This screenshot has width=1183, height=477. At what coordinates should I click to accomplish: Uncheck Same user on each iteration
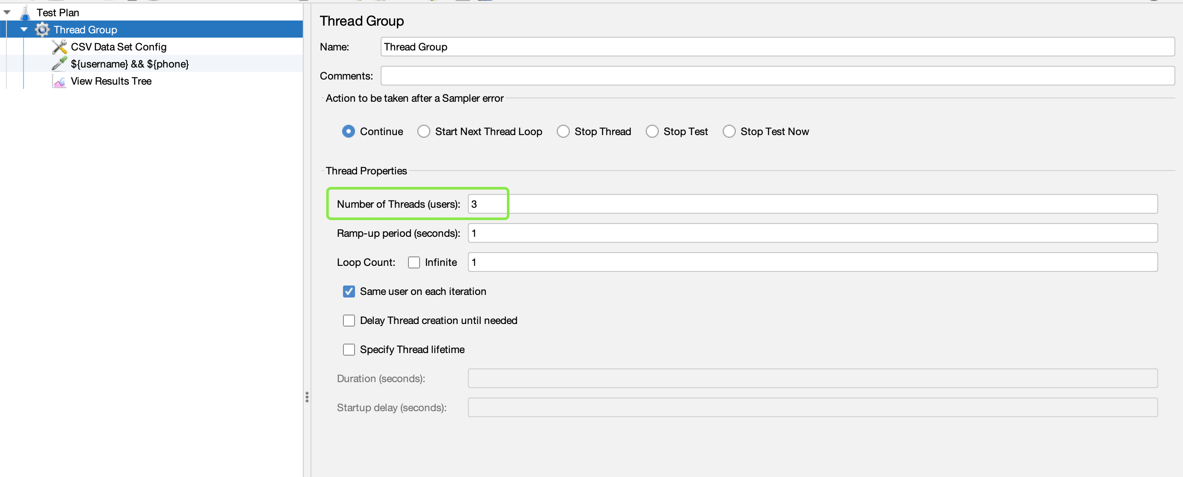pyautogui.click(x=349, y=291)
